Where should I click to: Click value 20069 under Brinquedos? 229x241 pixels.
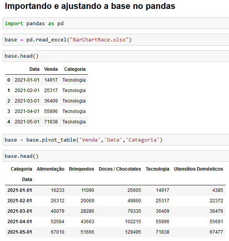click(87, 201)
